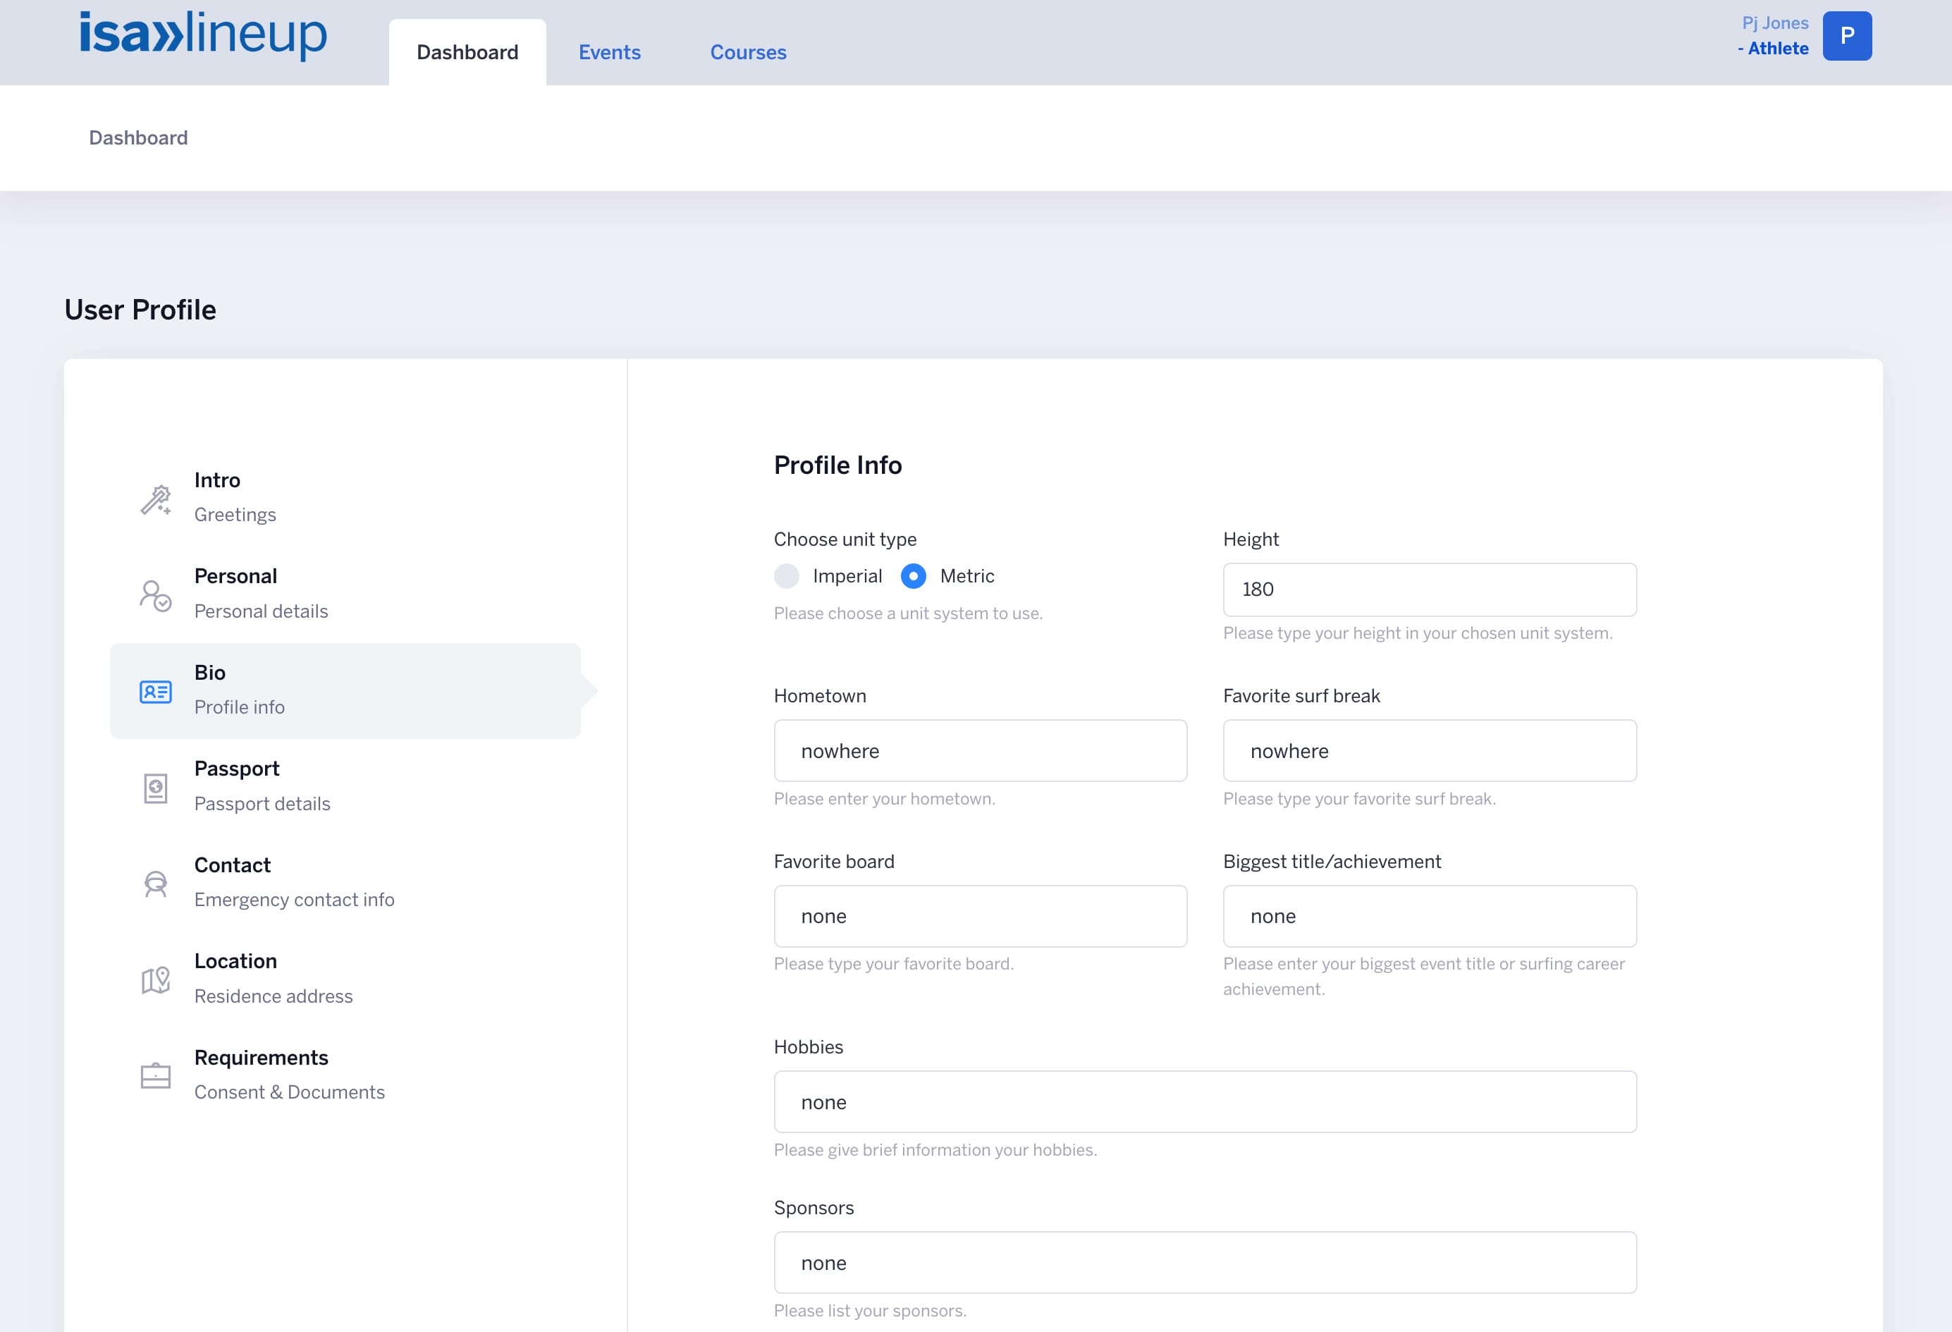
Task: Go to the Passport details step
Action: click(x=345, y=787)
